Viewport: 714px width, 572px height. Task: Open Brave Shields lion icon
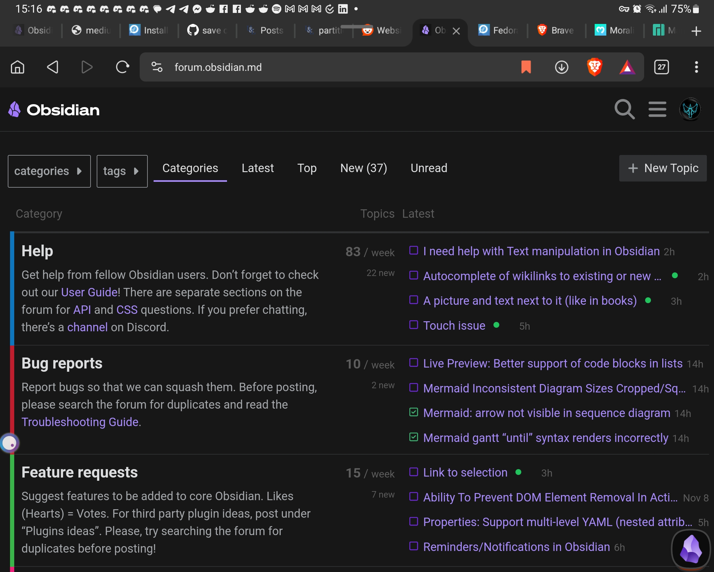(x=595, y=67)
